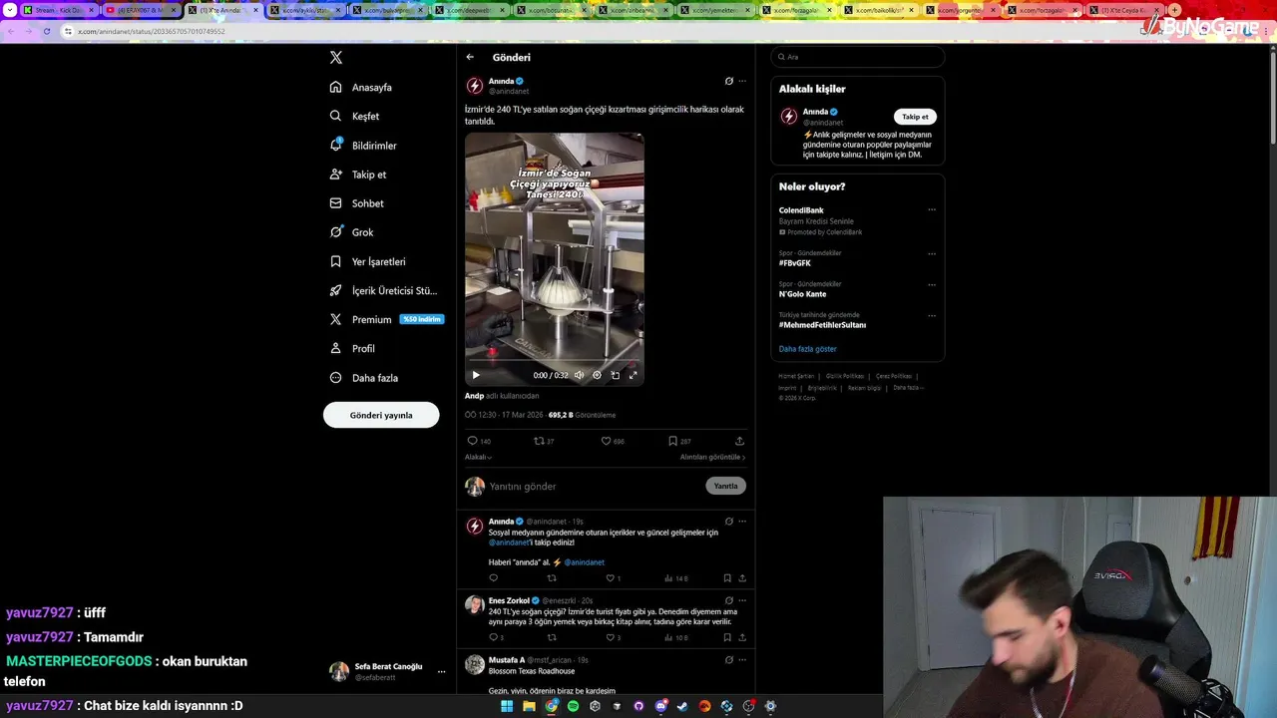Click the Yanıtını gönder reply field
The width and height of the screenshot is (1277, 718).
point(594,486)
